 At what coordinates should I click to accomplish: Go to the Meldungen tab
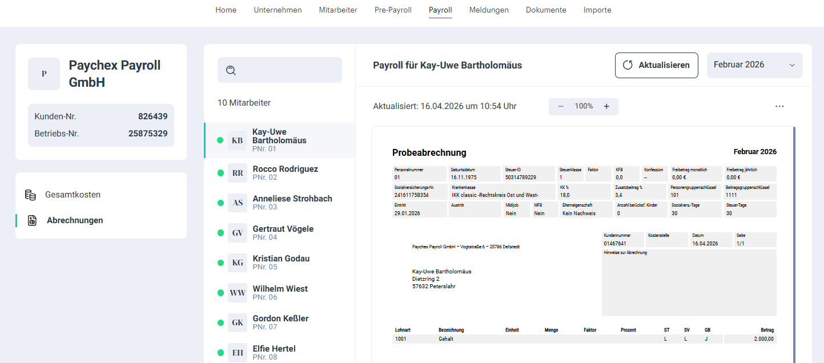tap(489, 10)
